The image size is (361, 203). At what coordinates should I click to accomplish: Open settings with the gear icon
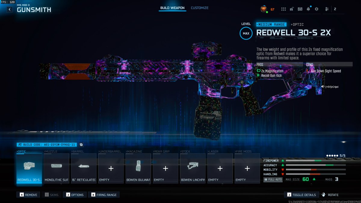(316, 9)
